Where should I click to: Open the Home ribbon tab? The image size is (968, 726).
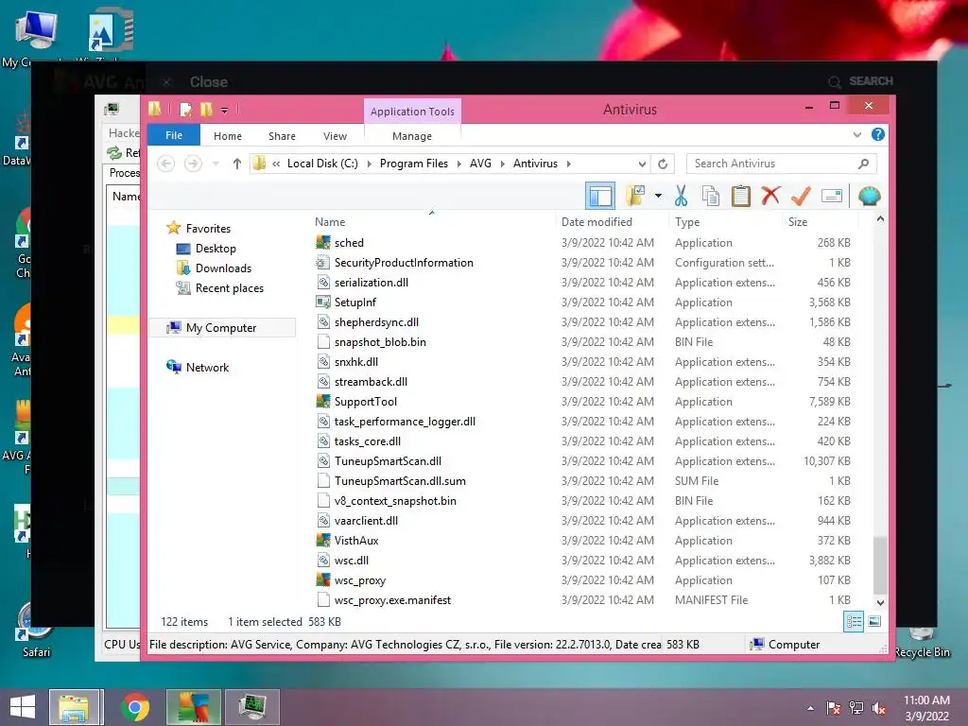pyautogui.click(x=228, y=136)
